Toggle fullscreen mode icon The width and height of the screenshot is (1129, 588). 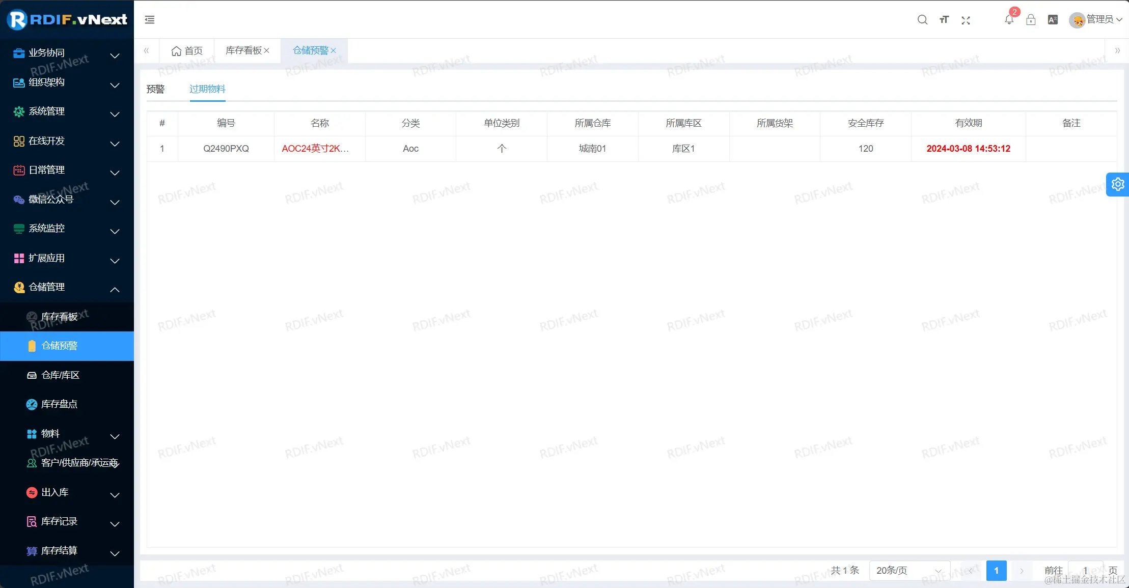click(x=966, y=20)
